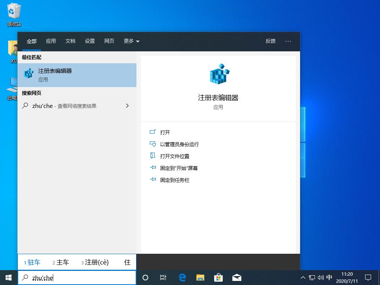This screenshot has height=285, width=380.
Task: 选择输入法候选词"注册(cè)"
Action: [96, 262]
